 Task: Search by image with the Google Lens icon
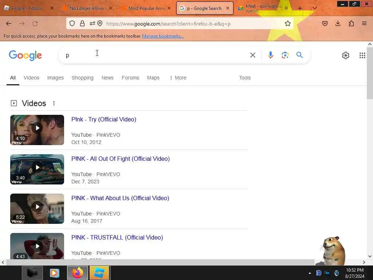click(x=285, y=55)
